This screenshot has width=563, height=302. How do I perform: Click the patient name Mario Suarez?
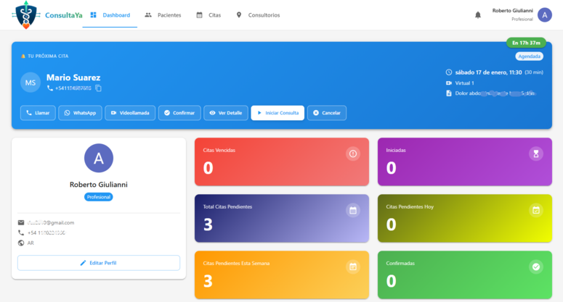pyautogui.click(x=73, y=77)
